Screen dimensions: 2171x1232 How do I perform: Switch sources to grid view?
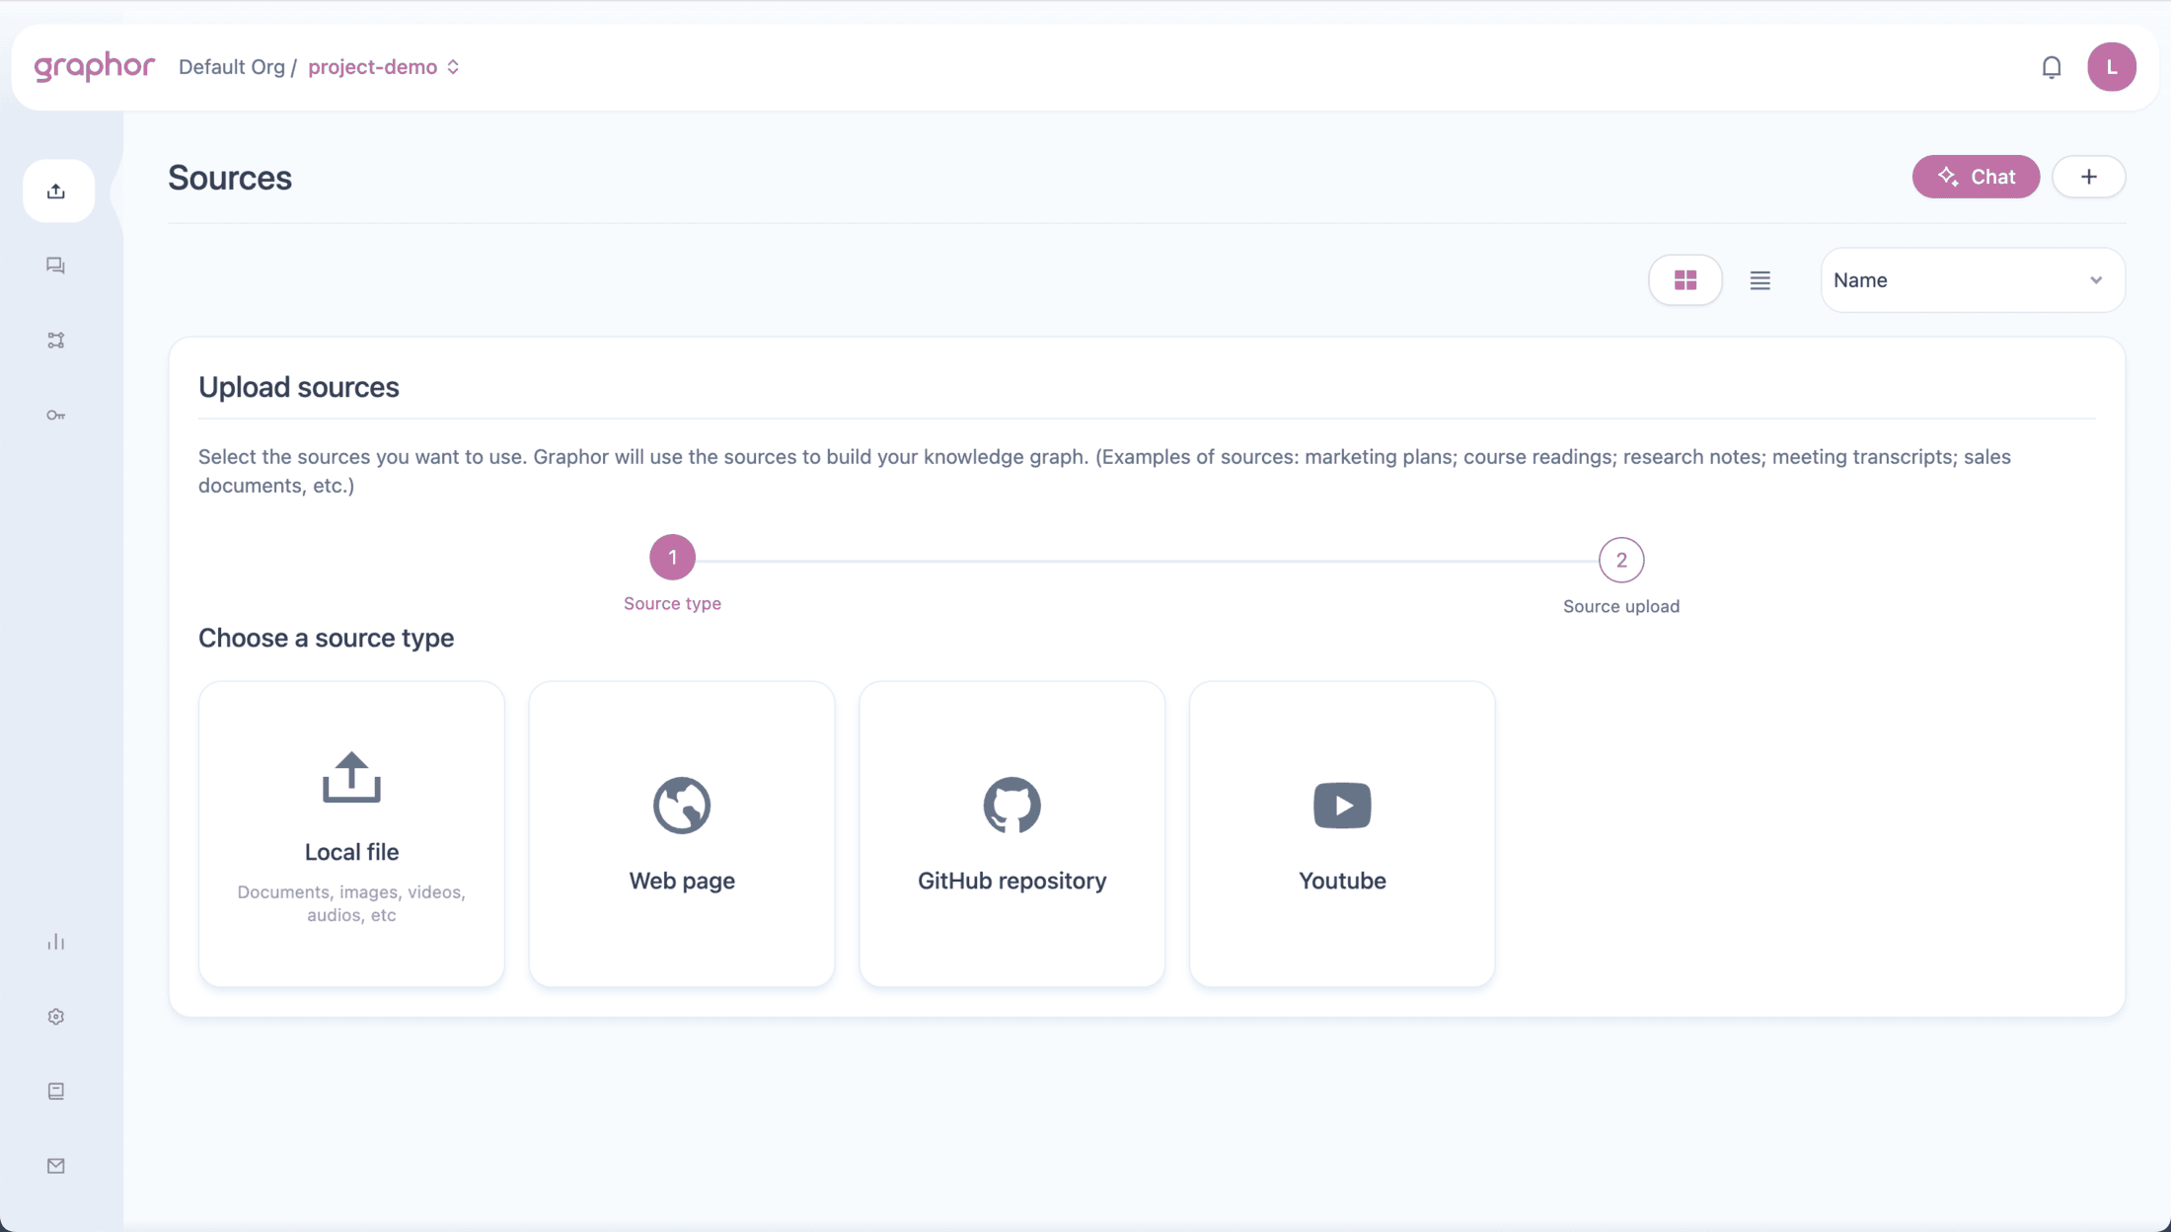1685,279
